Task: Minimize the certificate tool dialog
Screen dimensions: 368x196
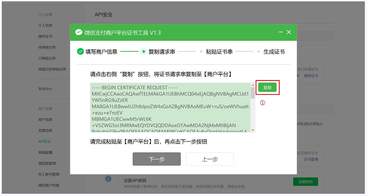Action: (281, 32)
